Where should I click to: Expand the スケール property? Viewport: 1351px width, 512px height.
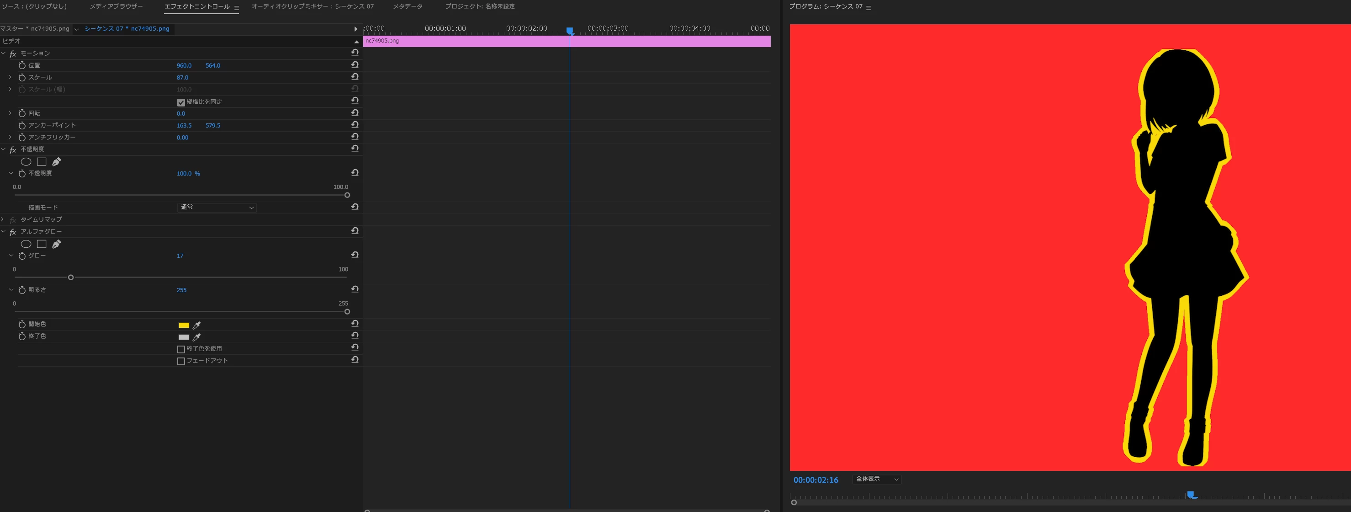pos(10,77)
